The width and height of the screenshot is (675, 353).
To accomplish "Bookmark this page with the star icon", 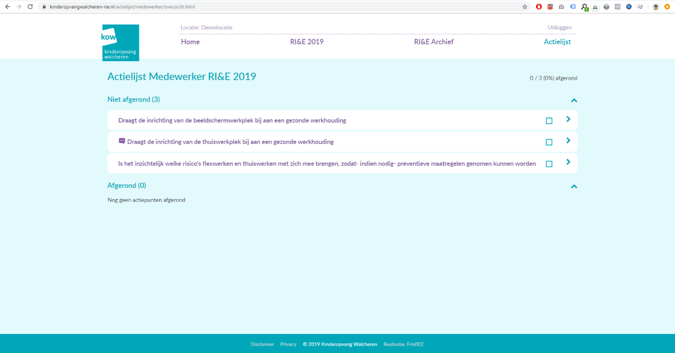I will tap(525, 7).
